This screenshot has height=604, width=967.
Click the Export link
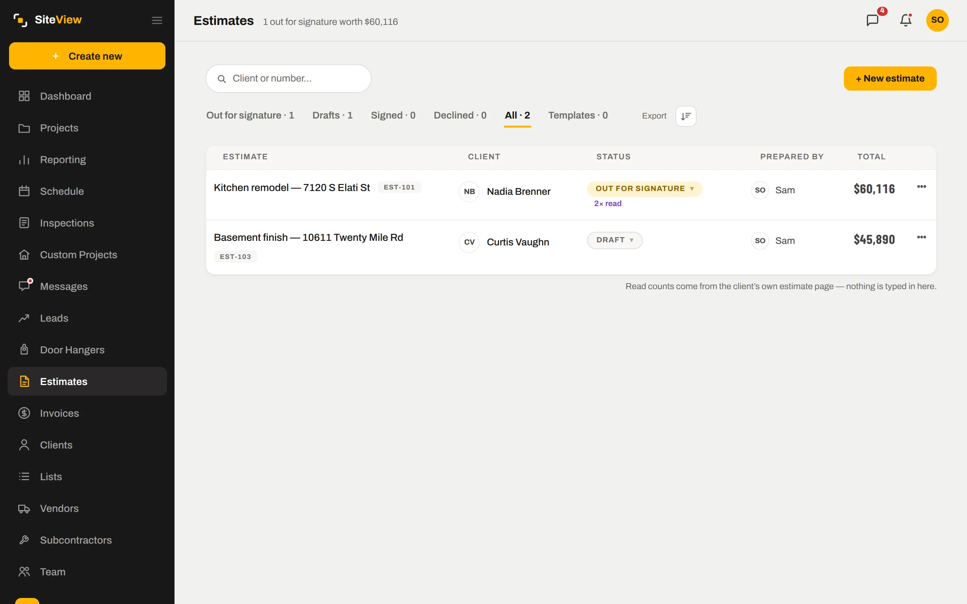(654, 116)
